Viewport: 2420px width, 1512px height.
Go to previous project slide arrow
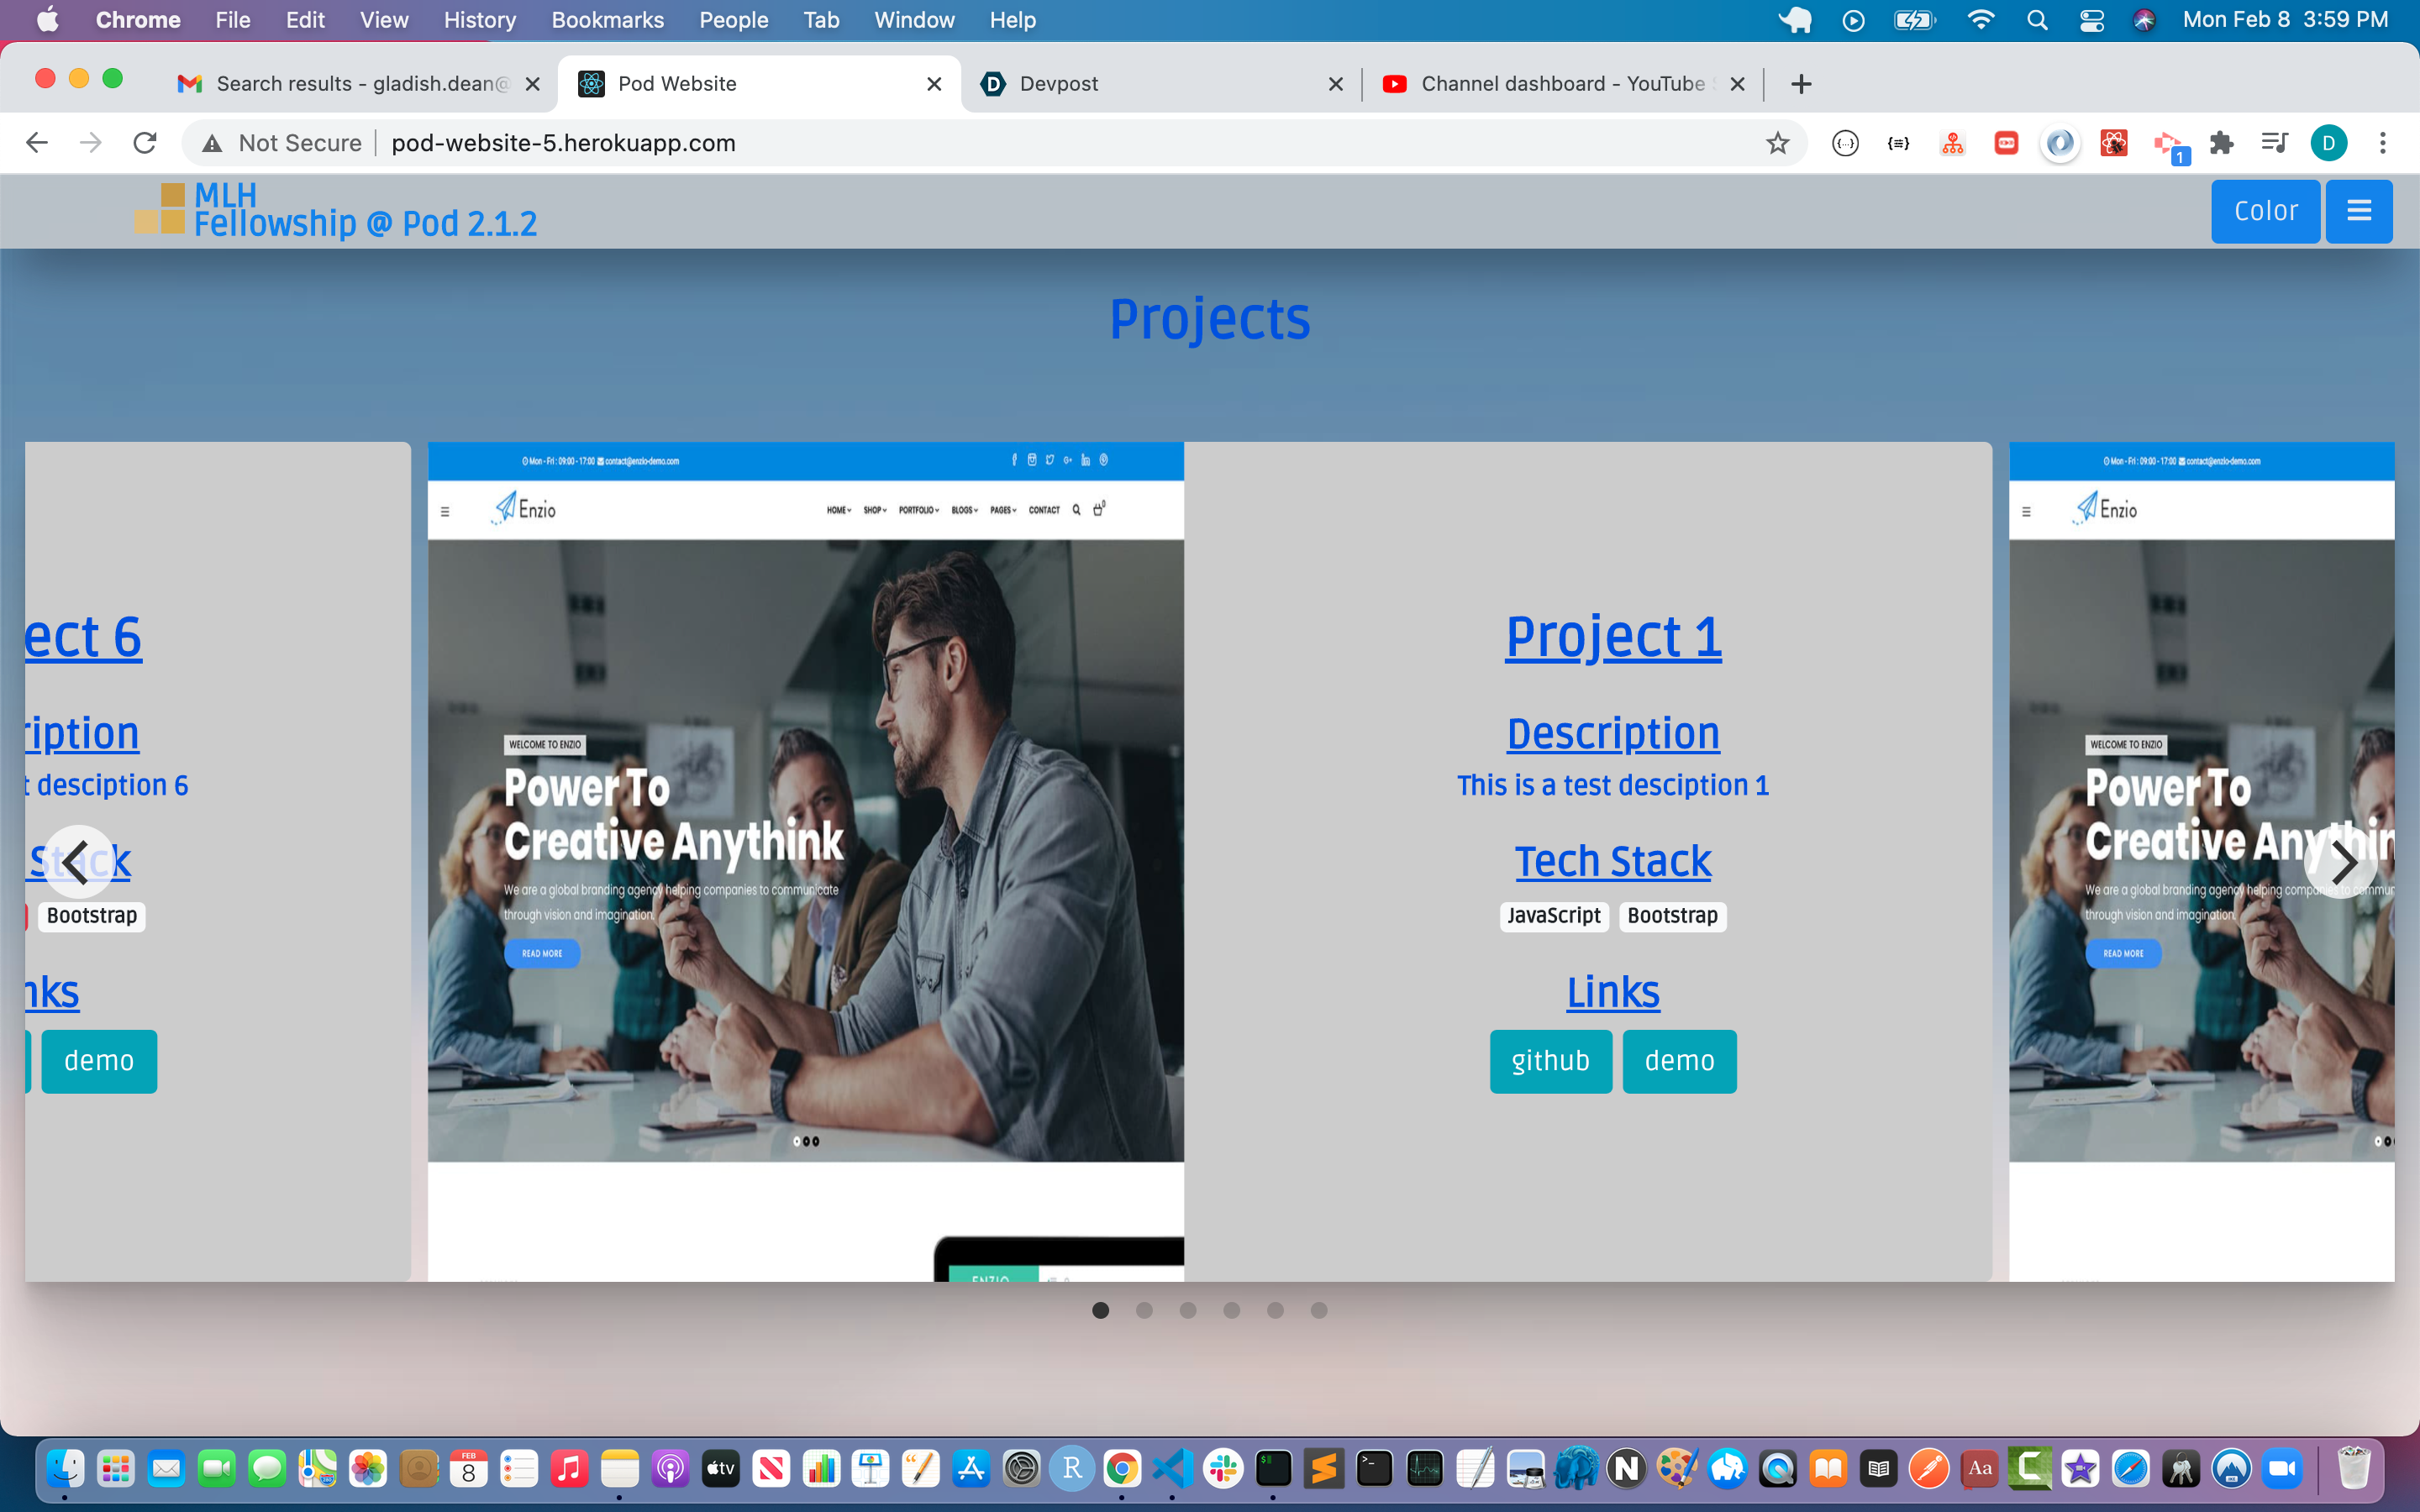pyautogui.click(x=78, y=862)
